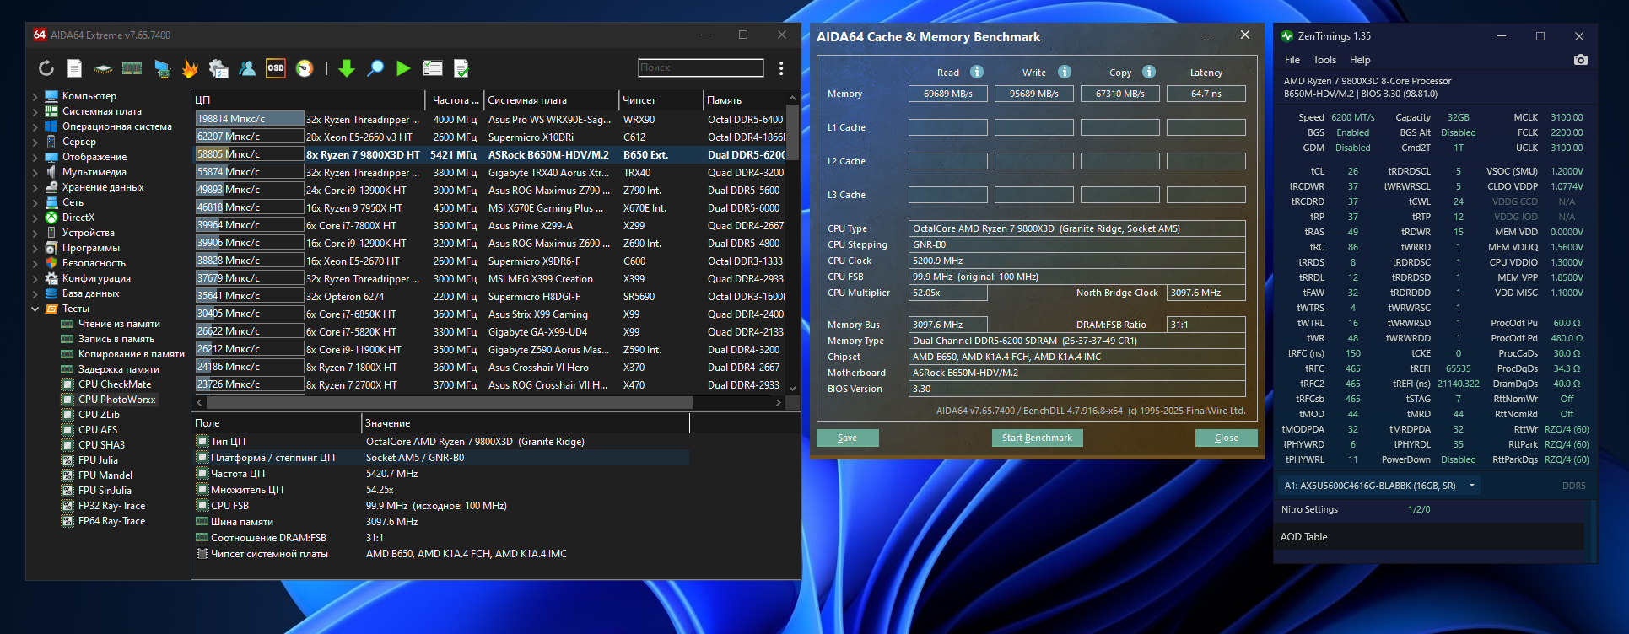The width and height of the screenshot is (1629, 634).
Task: Expand the Хранение данных tree node
Action: point(35,187)
